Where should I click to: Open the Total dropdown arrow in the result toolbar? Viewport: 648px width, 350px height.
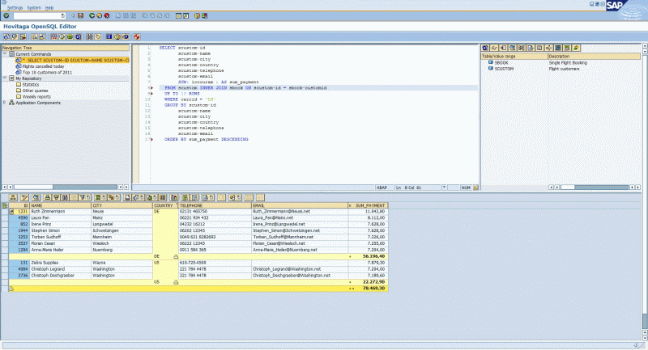point(104,197)
